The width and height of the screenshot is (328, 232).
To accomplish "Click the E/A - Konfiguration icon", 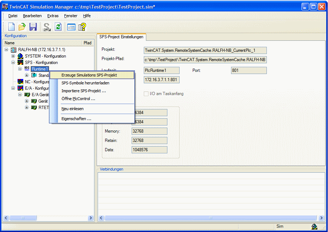I will (x=20, y=88).
